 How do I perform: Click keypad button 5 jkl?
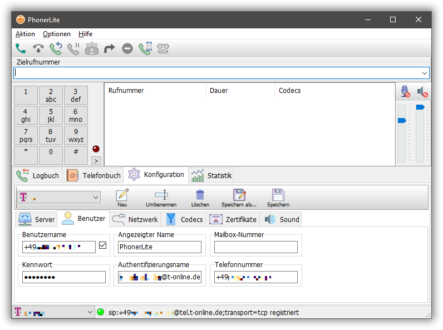pyautogui.click(x=51, y=115)
